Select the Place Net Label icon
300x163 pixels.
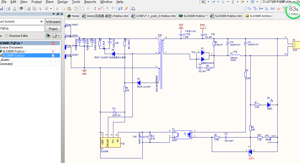(x=273, y=8)
